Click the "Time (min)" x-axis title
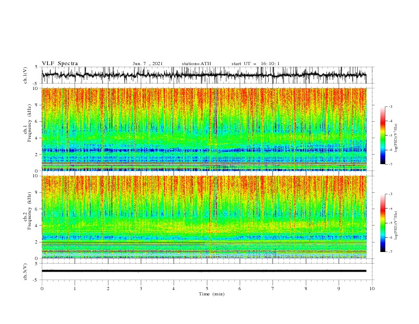The height and width of the screenshot is (324, 419). click(x=212, y=294)
